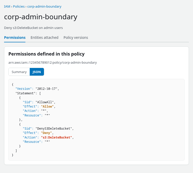Go to Policies breadcrumb link

[19, 7]
